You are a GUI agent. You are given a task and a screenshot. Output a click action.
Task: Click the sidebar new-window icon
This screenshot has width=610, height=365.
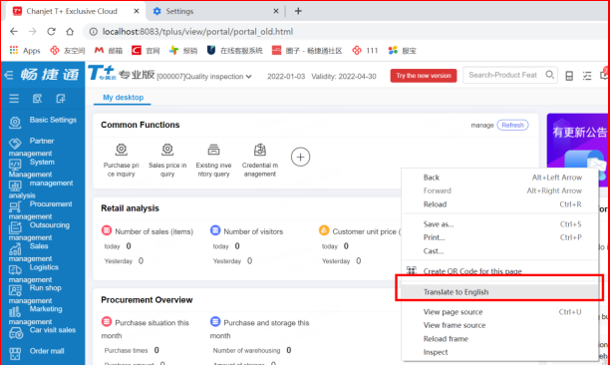(60, 99)
